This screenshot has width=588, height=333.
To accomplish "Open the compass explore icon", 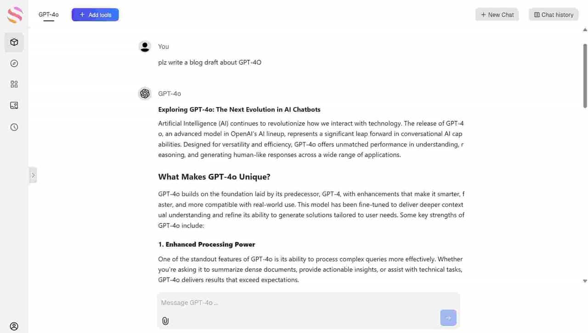I will click(14, 63).
